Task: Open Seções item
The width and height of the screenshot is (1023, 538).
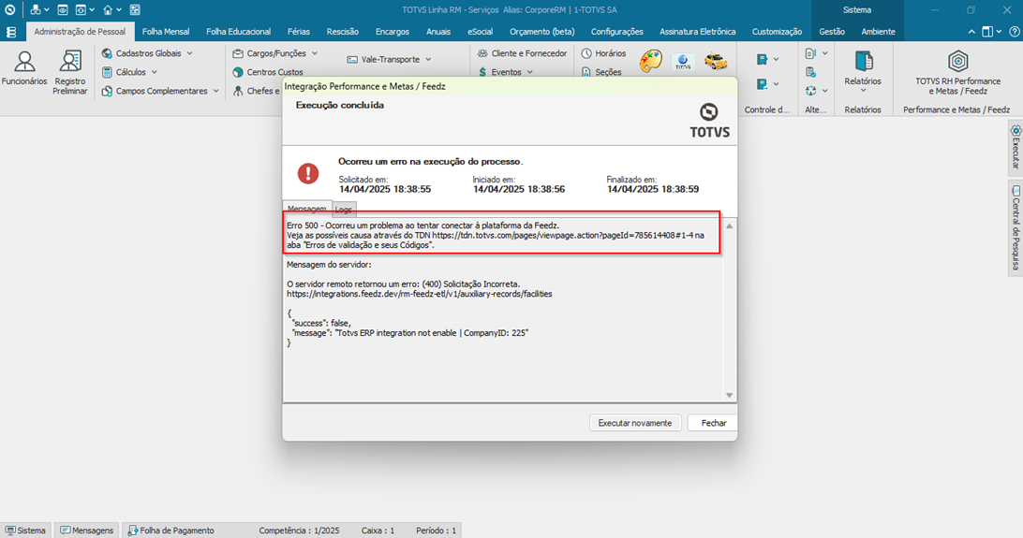Action: click(601, 72)
